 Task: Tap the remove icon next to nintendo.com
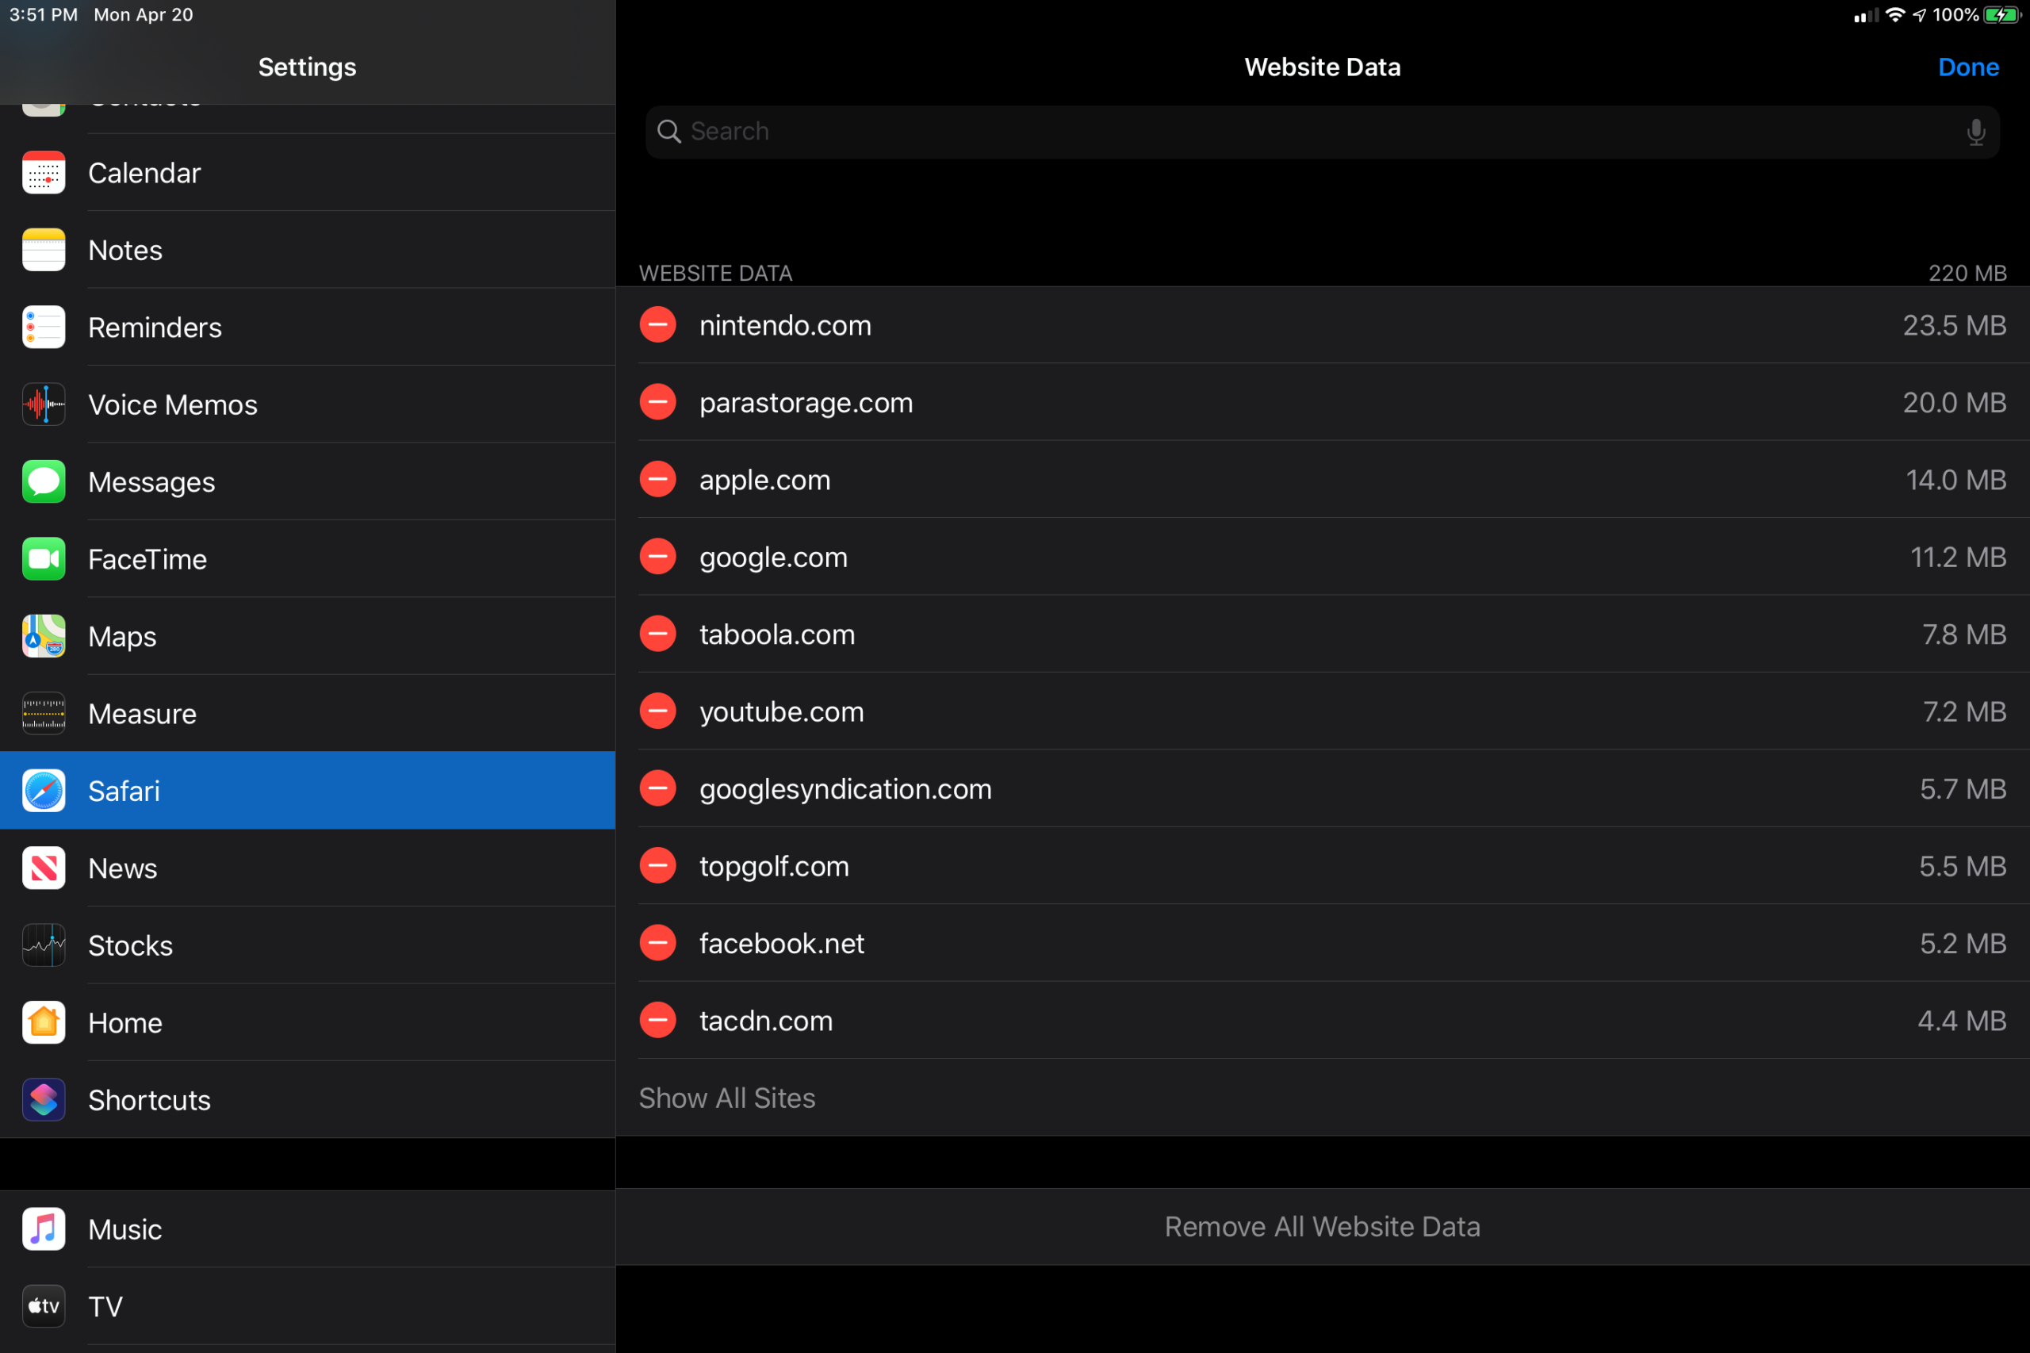[x=660, y=324]
